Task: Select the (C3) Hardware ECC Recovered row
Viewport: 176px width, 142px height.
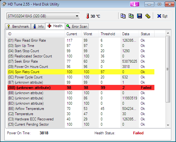Action: point(81,119)
